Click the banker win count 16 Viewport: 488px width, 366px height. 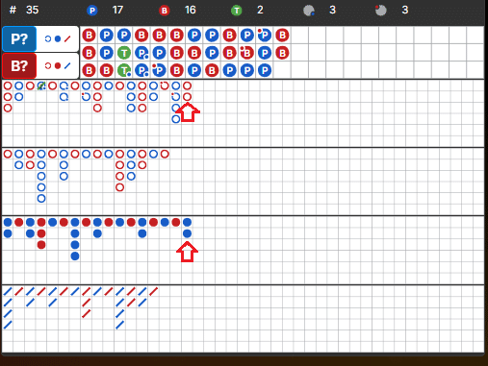(190, 10)
